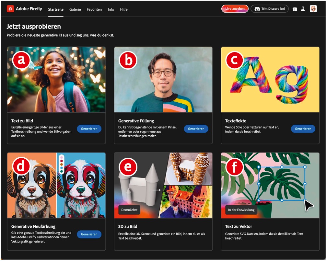Click the 'Erstelle einzigartige Bilder' description text

(41, 131)
